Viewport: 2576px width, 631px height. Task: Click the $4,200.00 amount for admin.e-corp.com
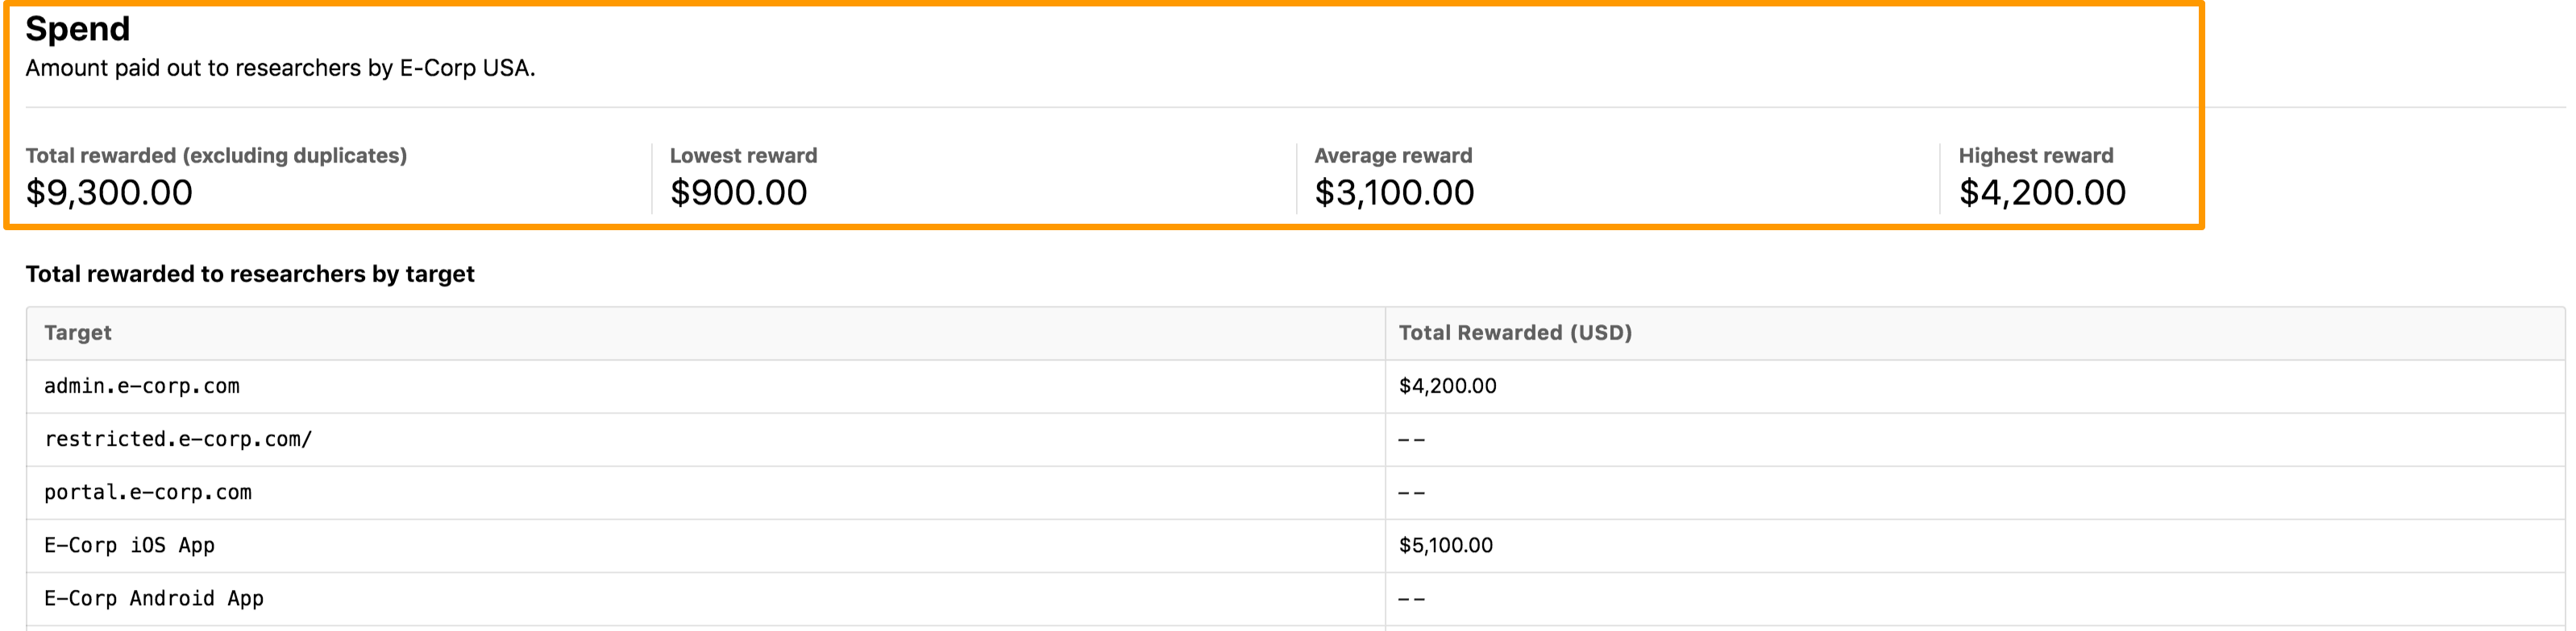click(x=1447, y=386)
